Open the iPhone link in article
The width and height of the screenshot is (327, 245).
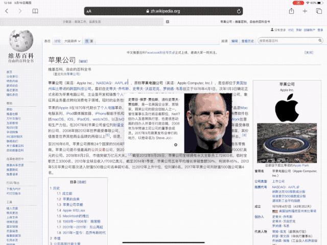click(101, 113)
